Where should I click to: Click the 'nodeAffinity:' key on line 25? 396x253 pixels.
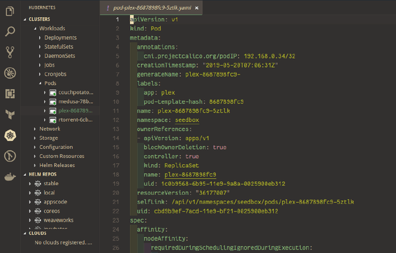pos(166,239)
